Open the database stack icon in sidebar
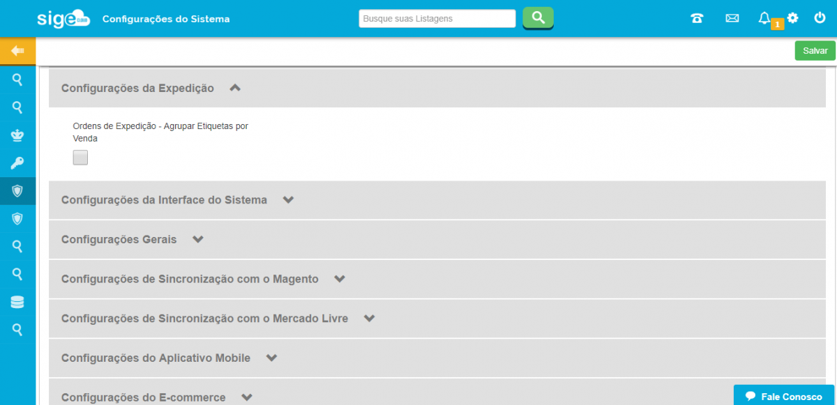This screenshot has width=837, height=405. coord(17,302)
